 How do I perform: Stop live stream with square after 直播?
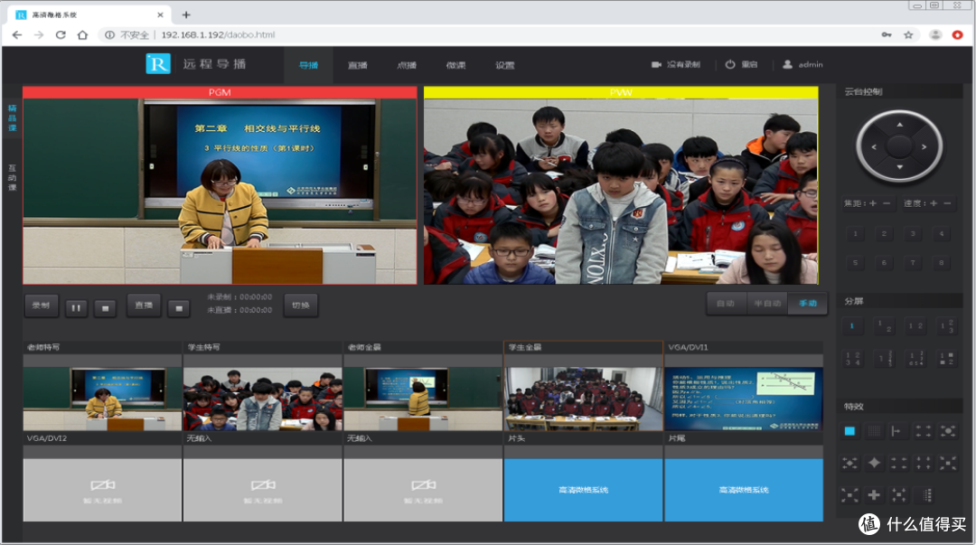(179, 307)
